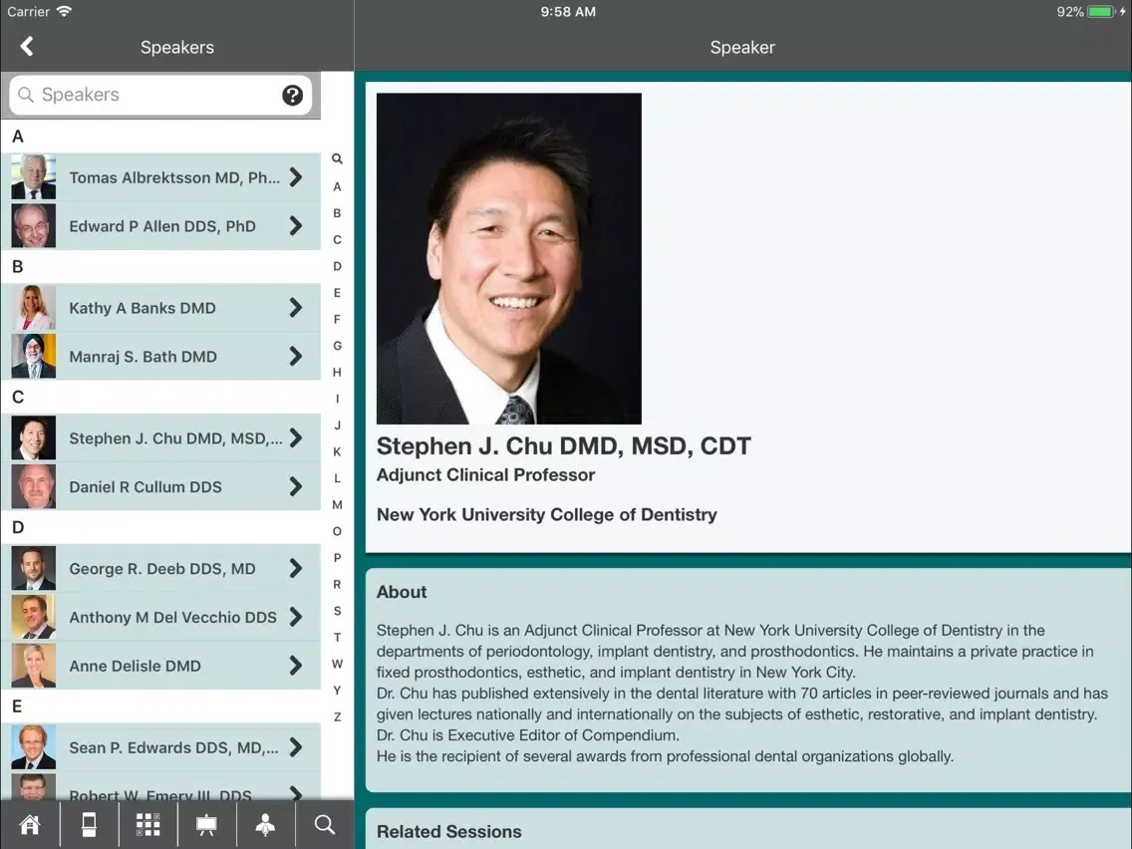Expand George R. Deeb row chevron
The height and width of the screenshot is (849, 1132).
[296, 568]
